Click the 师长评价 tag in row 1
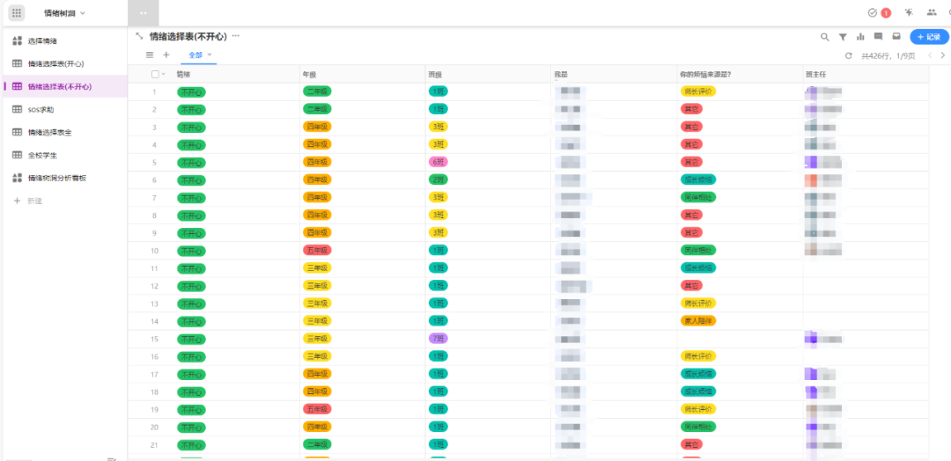 (x=698, y=91)
